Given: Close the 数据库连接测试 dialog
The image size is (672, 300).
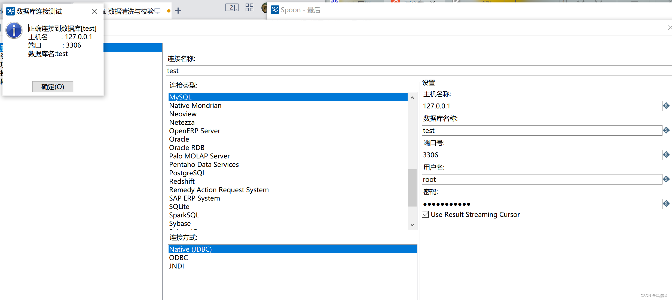Looking at the screenshot, I should tap(94, 11).
